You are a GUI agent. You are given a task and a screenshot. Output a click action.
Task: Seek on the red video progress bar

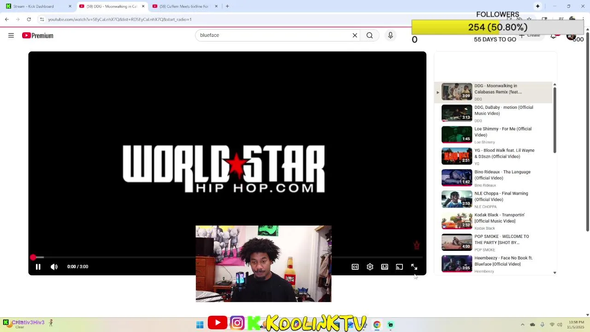(x=227, y=257)
